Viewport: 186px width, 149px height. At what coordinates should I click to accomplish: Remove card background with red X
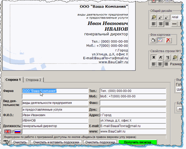click(x=168, y=40)
